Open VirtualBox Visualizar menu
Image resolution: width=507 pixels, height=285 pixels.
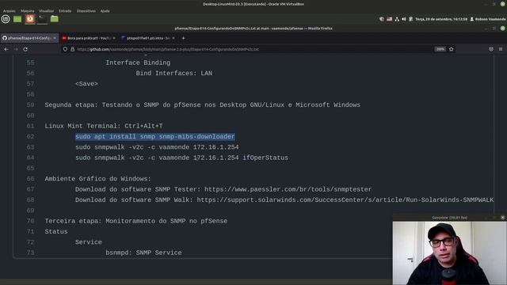[x=46, y=11]
